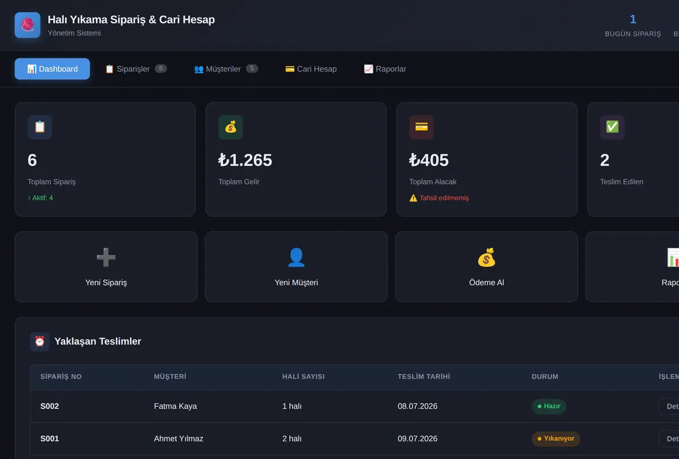Click the ₺1.265 total income value

tap(246, 160)
